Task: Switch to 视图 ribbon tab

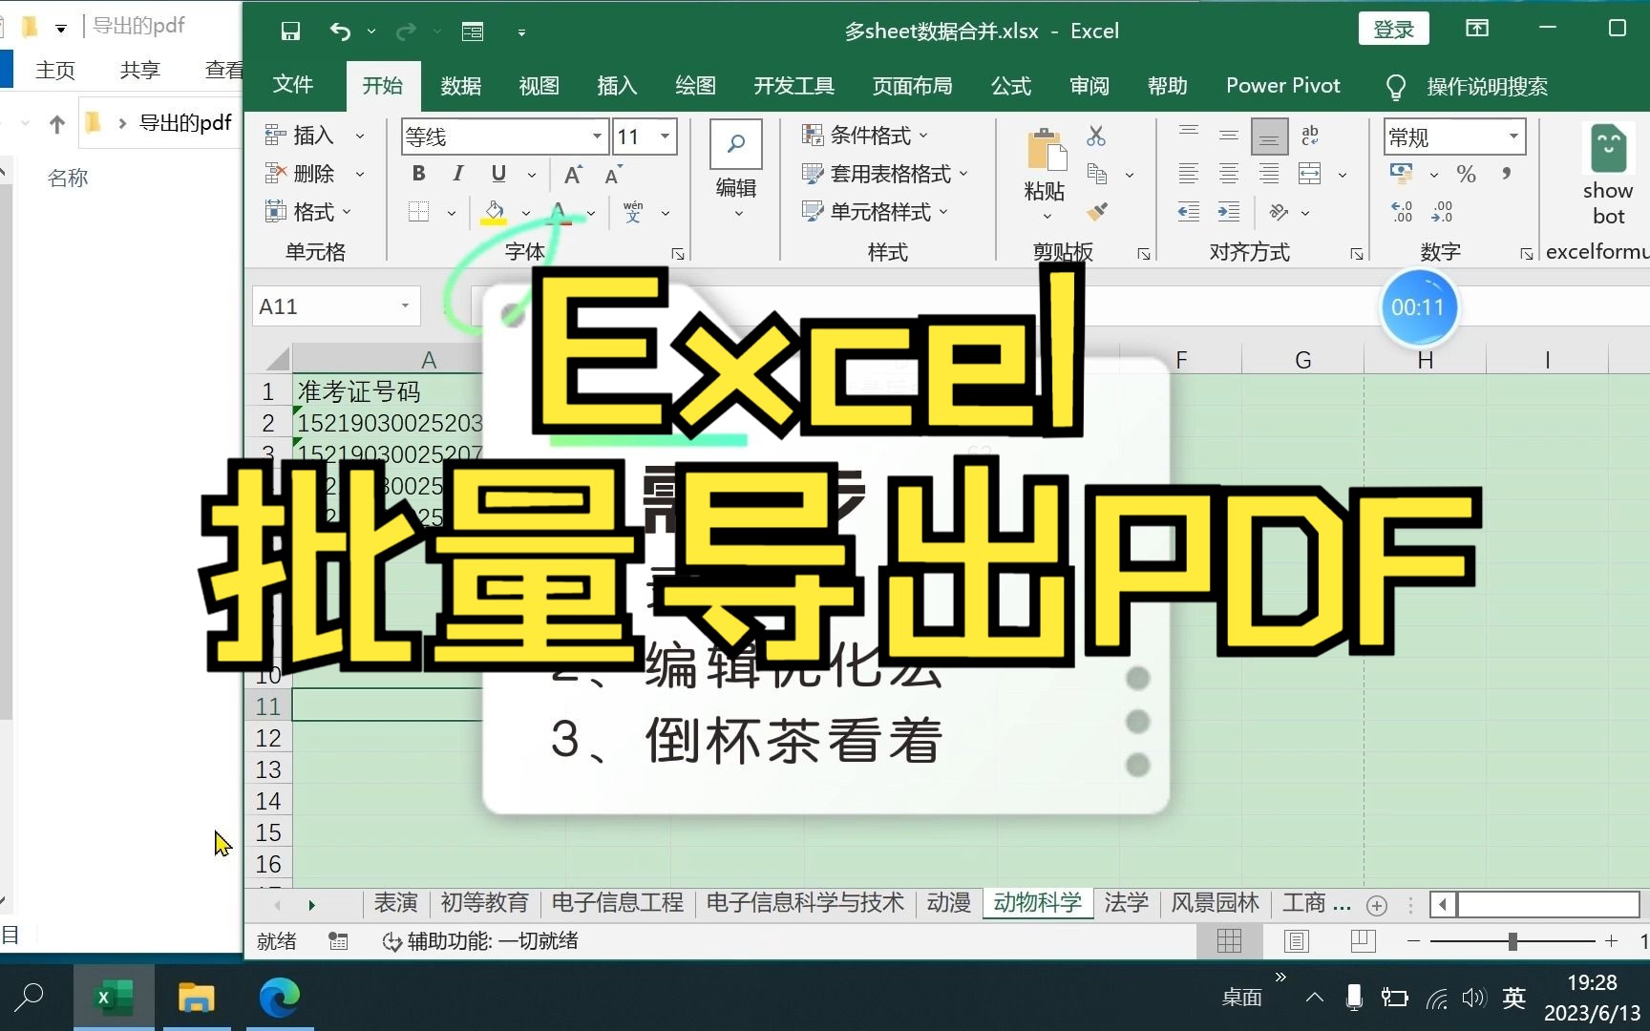Action: point(539,86)
